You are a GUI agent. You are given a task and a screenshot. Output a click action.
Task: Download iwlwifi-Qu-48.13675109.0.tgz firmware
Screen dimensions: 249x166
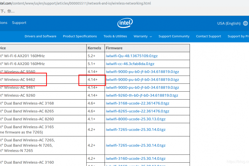click(132, 56)
